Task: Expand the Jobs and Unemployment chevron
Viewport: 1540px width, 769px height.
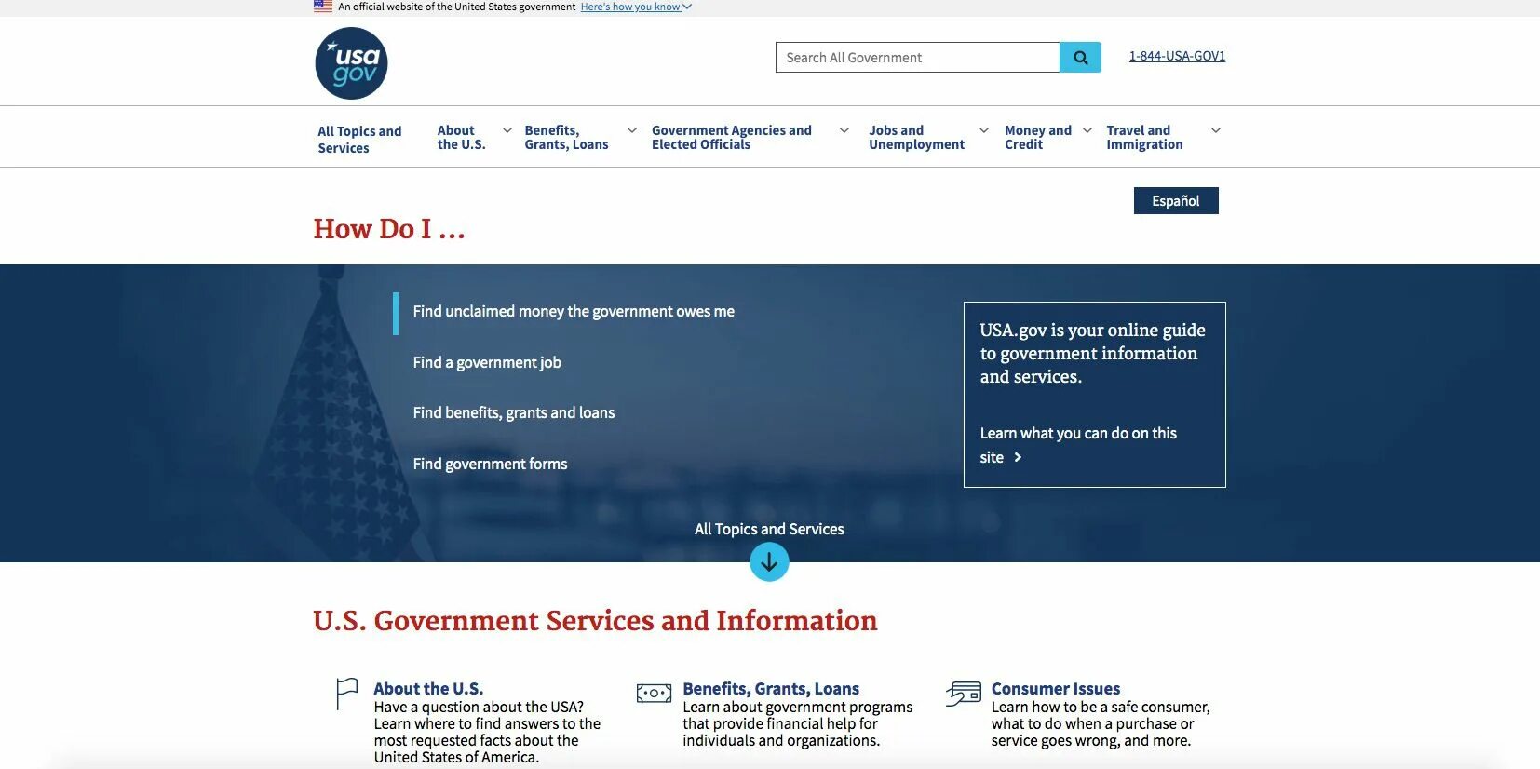Action: [984, 130]
